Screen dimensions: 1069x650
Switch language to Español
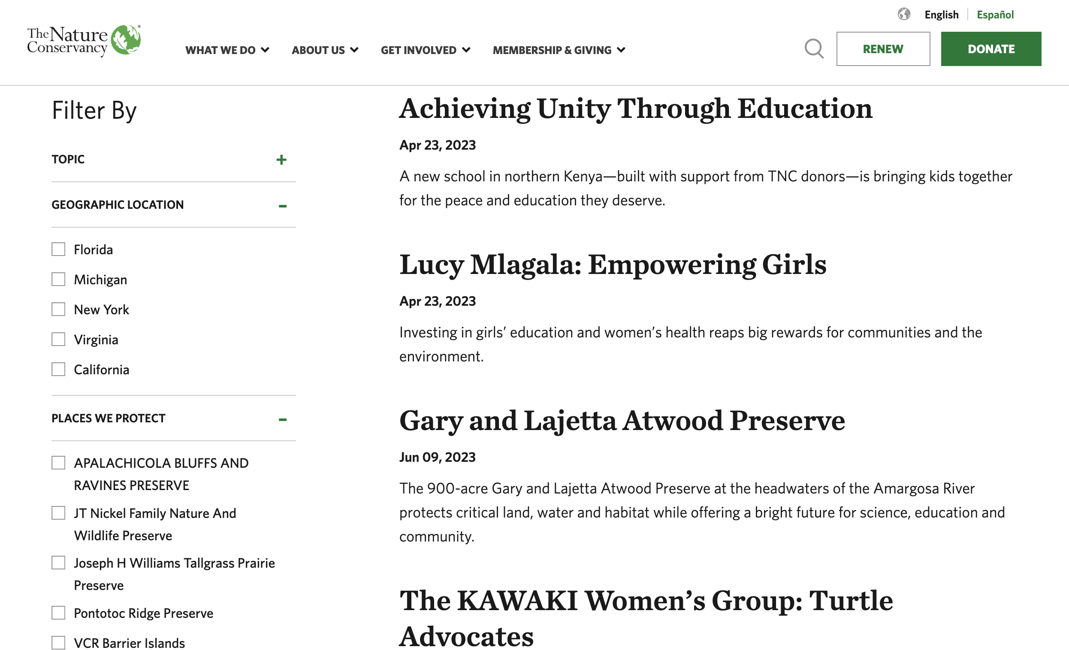[x=995, y=15]
